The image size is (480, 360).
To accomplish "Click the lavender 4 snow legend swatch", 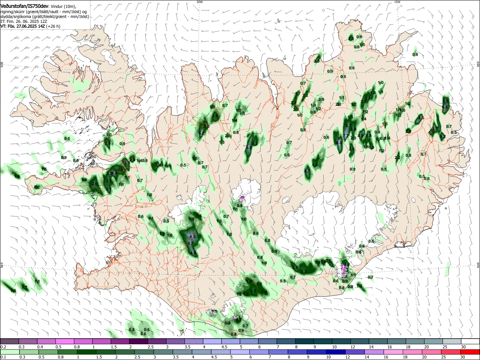I will [212, 342].
